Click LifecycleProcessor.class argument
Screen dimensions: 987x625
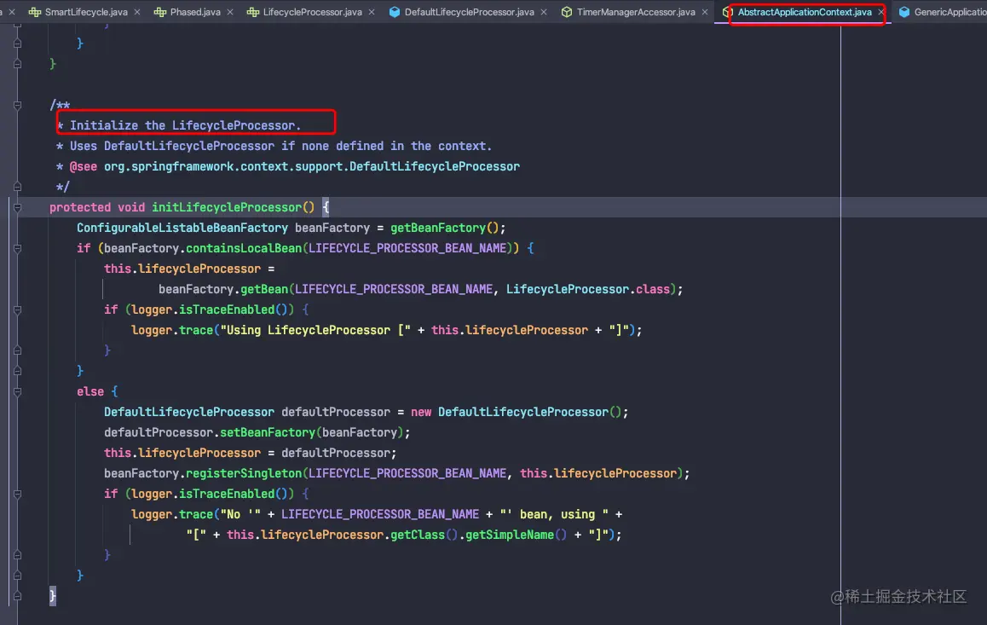tap(588, 289)
